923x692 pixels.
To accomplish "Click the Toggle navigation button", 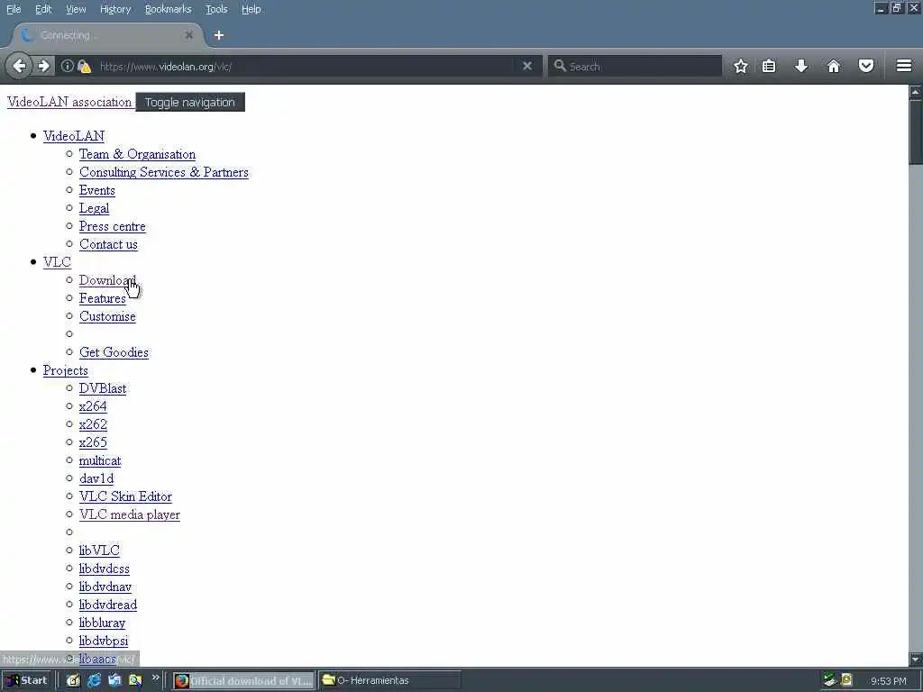I will (190, 102).
